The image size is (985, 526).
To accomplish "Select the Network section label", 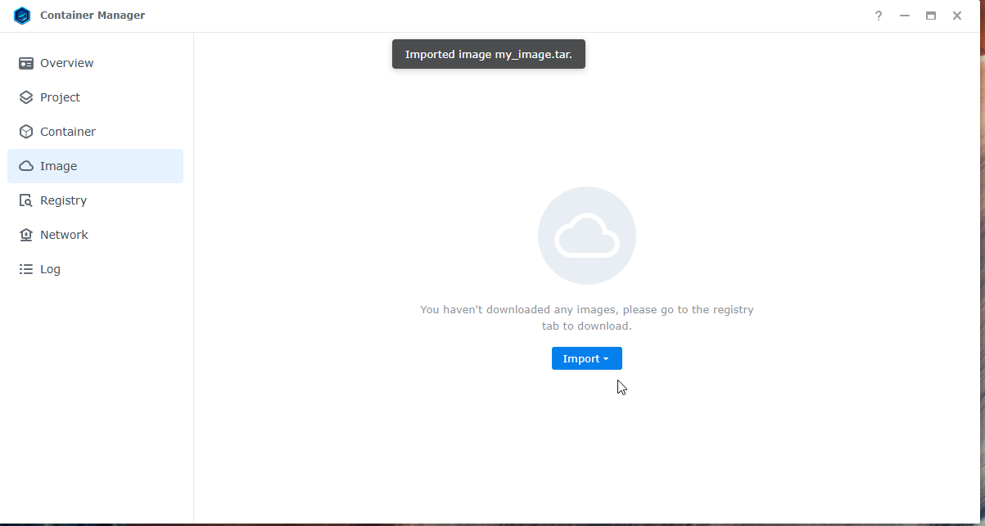I will pos(64,235).
